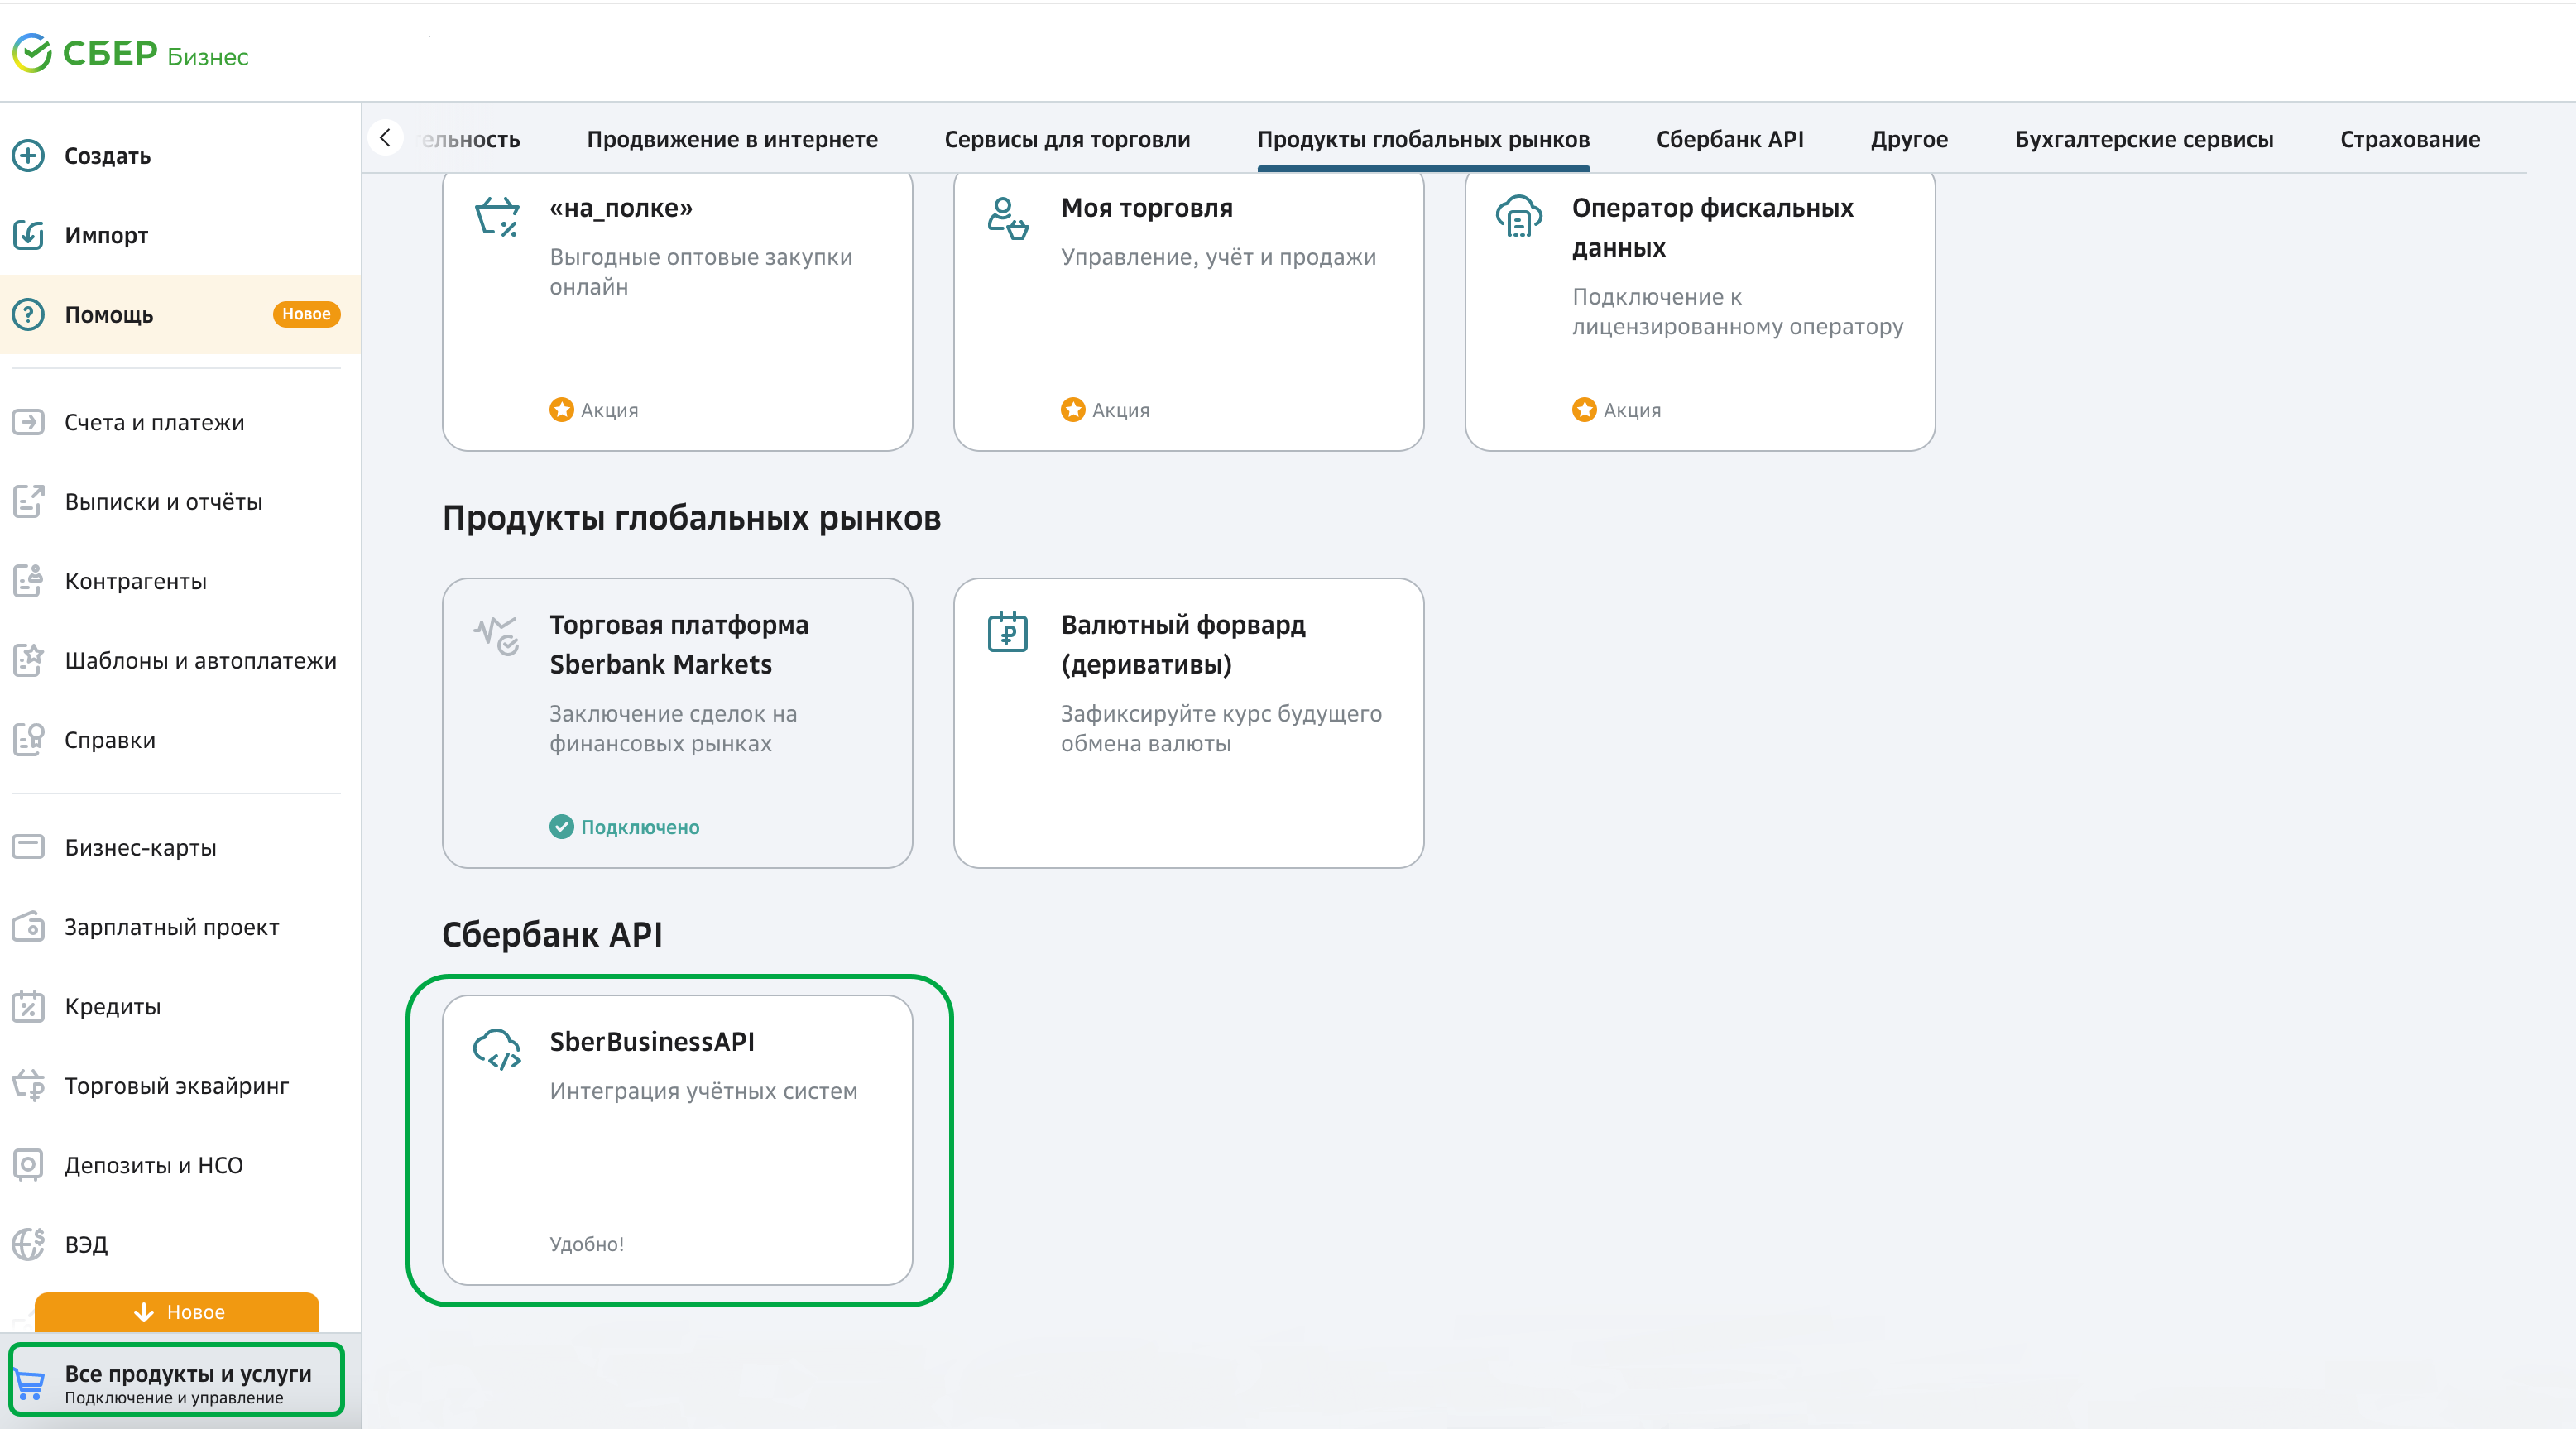
Task: Open Торговая платформа Sberbank Markets title
Action: [x=679, y=645]
